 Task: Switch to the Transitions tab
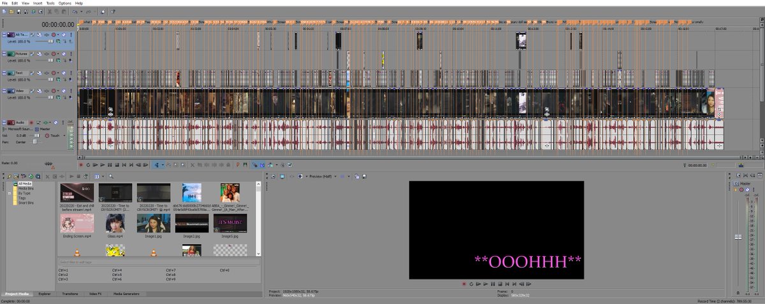coord(69,294)
